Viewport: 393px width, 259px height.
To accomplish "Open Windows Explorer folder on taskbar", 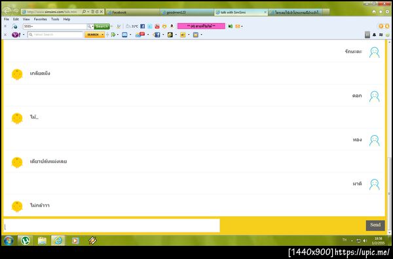I will click(42, 241).
